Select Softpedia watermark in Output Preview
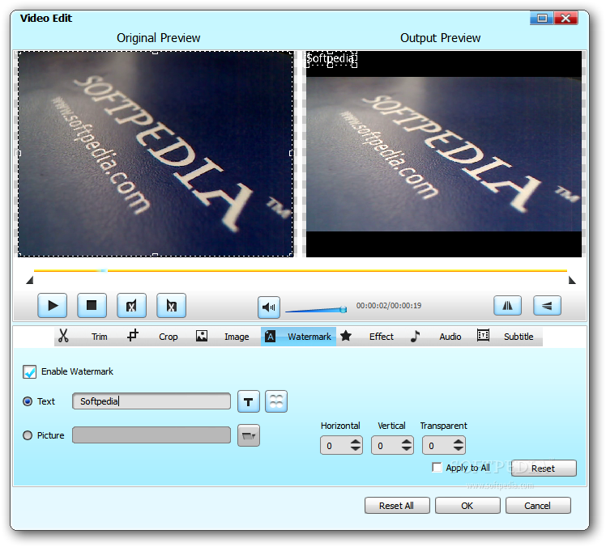 point(331,59)
